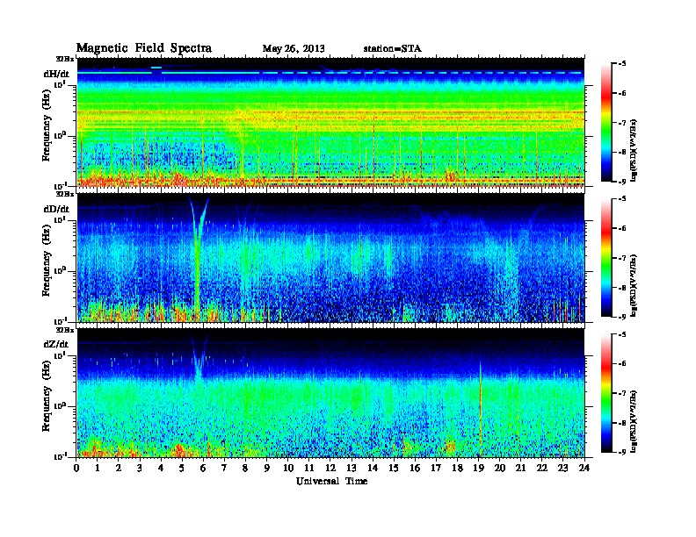696x537 pixels.
Task: Click the hour 23 tick label
Action: pos(563,468)
